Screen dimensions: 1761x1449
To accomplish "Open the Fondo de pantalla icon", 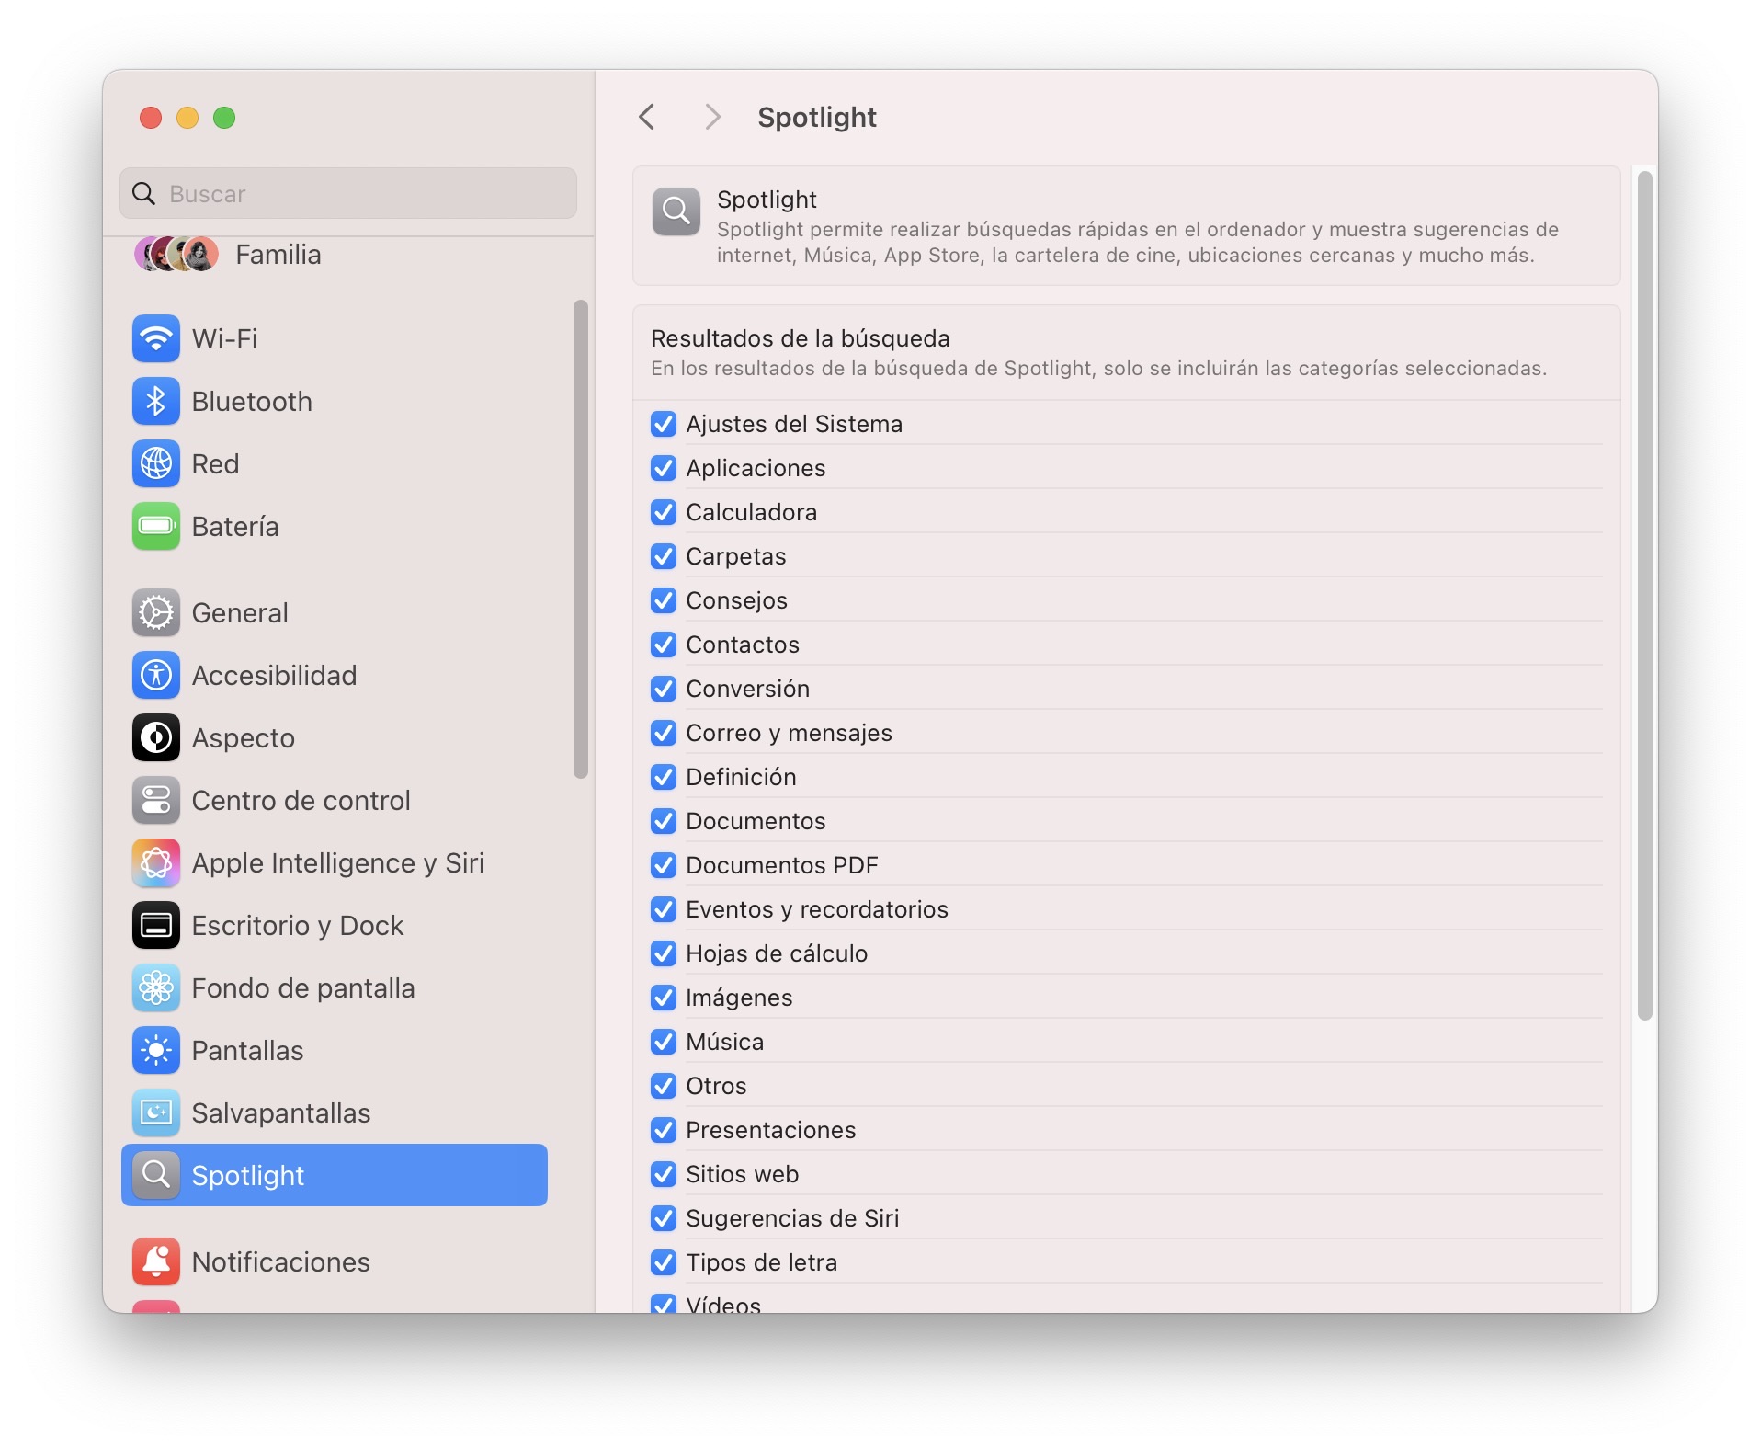I will coord(156,987).
